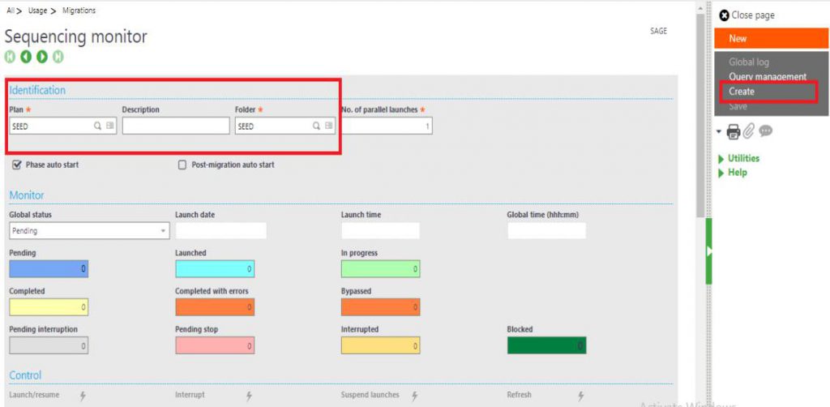The image size is (830, 407).
Task: Click Launch/resume lightning bolt icon
Action: (83, 396)
